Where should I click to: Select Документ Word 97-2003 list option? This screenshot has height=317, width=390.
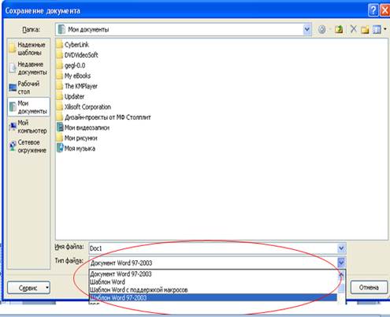tap(213, 274)
